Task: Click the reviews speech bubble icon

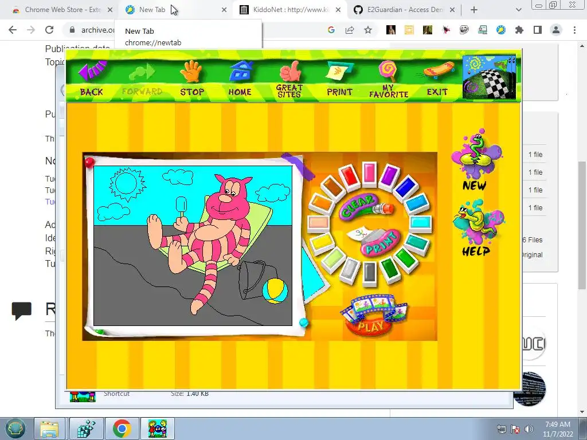Action: click(22, 311)
